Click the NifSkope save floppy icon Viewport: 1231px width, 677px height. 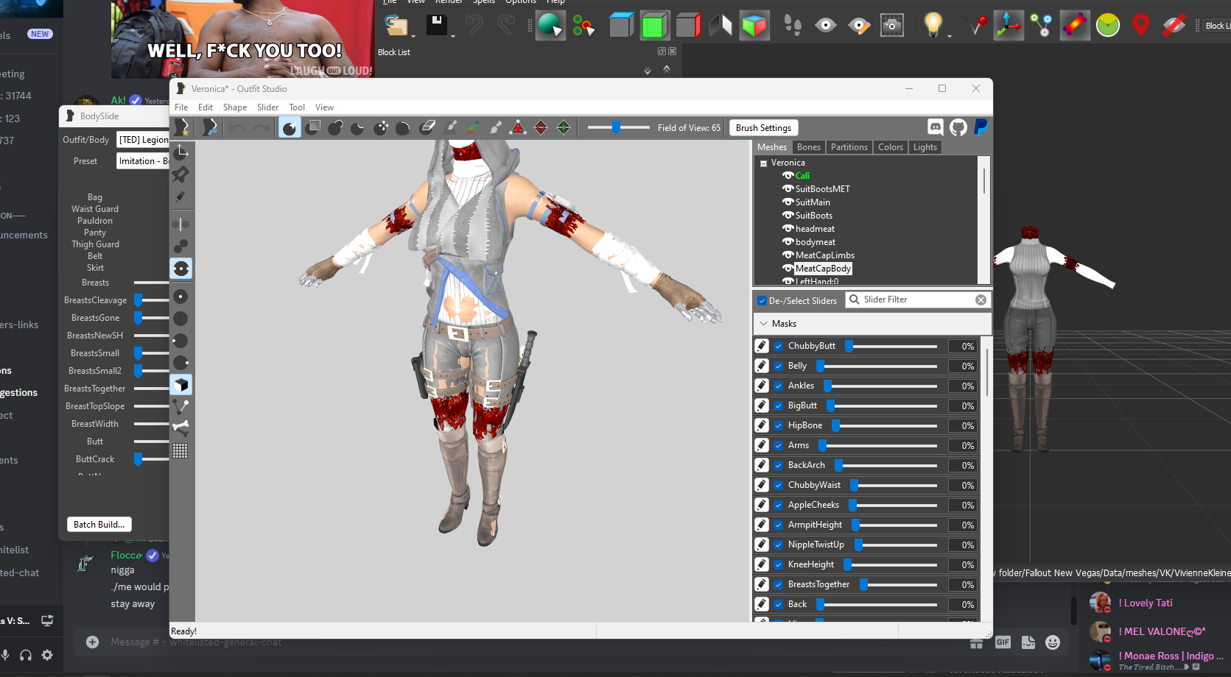point(437,24)
